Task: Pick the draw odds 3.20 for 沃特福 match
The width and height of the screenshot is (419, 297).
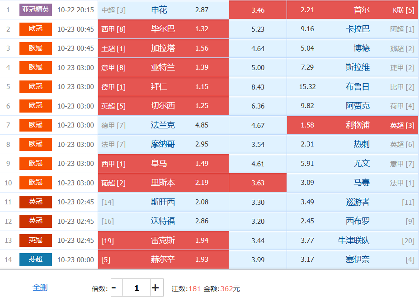Action: tap(258, 221)
